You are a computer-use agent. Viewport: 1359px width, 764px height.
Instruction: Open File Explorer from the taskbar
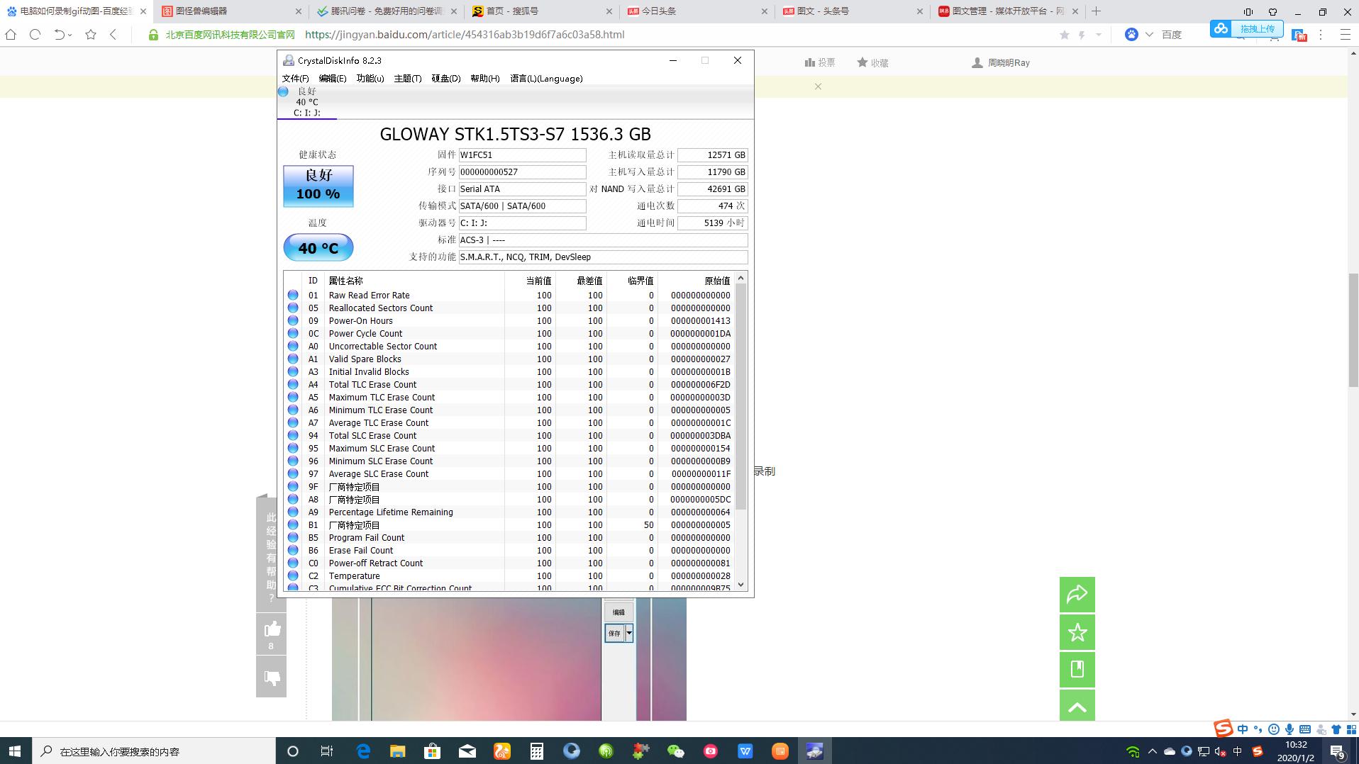click(x=397, y=751)
